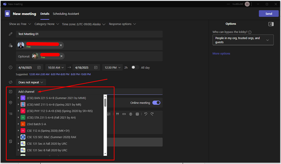Open the Time zone Alaska dropdown
The width and height of the screenshot is (281, 164).
point(83,24)
